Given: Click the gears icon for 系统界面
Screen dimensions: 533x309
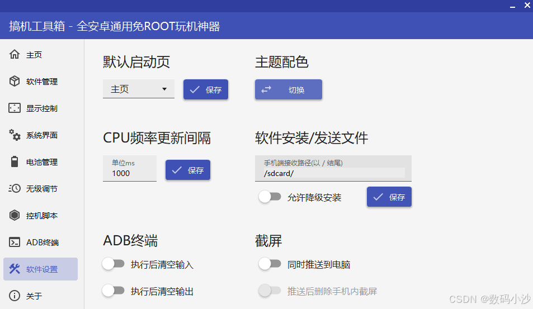Looking at the screenshot, I should (x=15, y=135).
